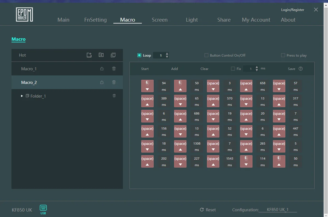Open the Light tab
Viewport: 328px width, 217px height.
point(192,20)
